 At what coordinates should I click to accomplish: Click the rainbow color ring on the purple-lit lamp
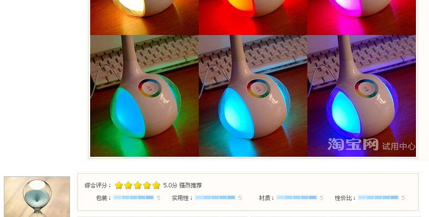[x=366, y=88]
